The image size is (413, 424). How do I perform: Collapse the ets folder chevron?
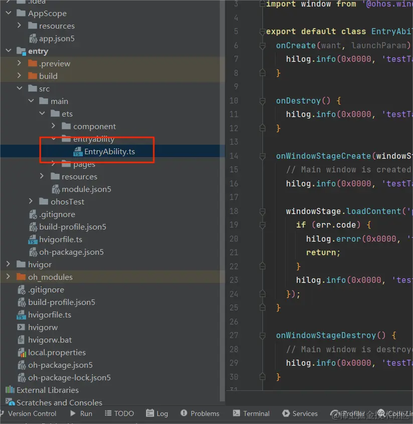tap(42, 114)
